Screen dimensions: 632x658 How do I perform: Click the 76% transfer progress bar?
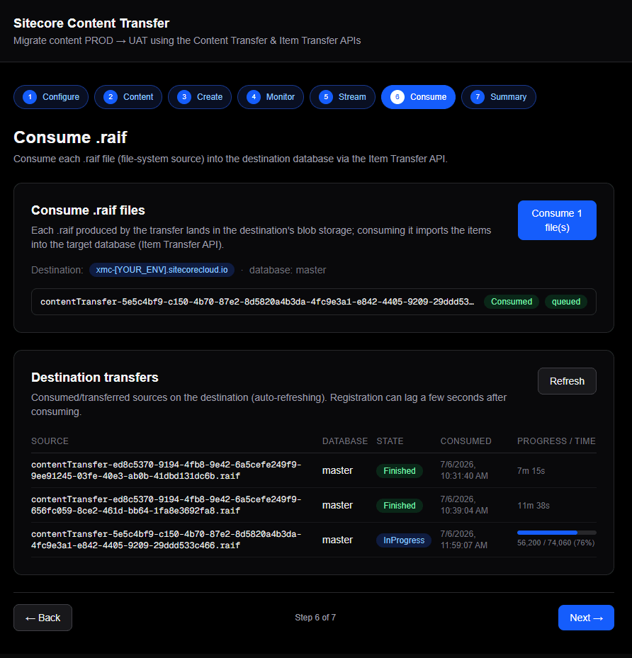coord(556,533)
